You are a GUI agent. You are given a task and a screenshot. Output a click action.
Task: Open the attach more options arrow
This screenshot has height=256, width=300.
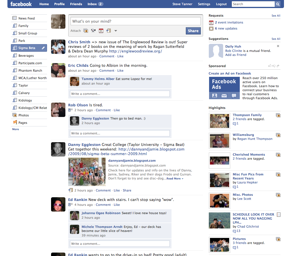(116, 31)
